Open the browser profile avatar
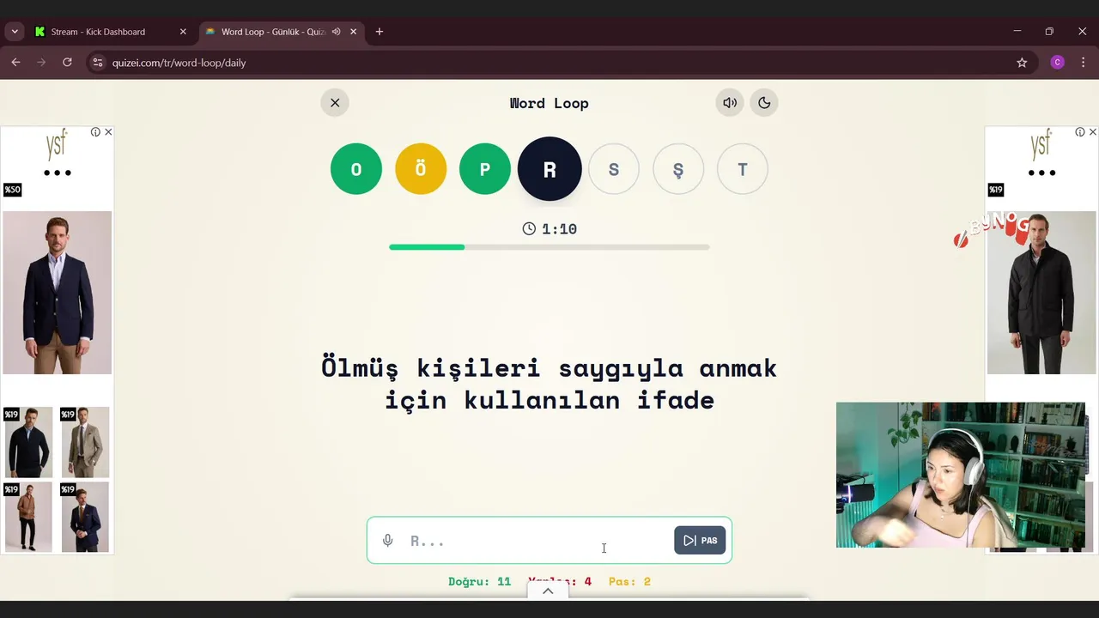 pos(1058,63)
